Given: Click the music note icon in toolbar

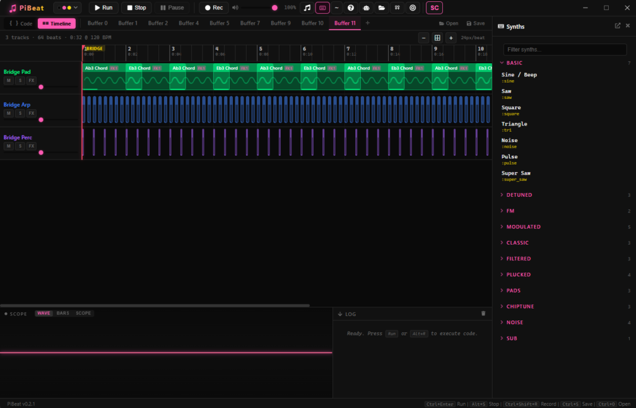Looking at the screenshot, I should coord(307,7).
